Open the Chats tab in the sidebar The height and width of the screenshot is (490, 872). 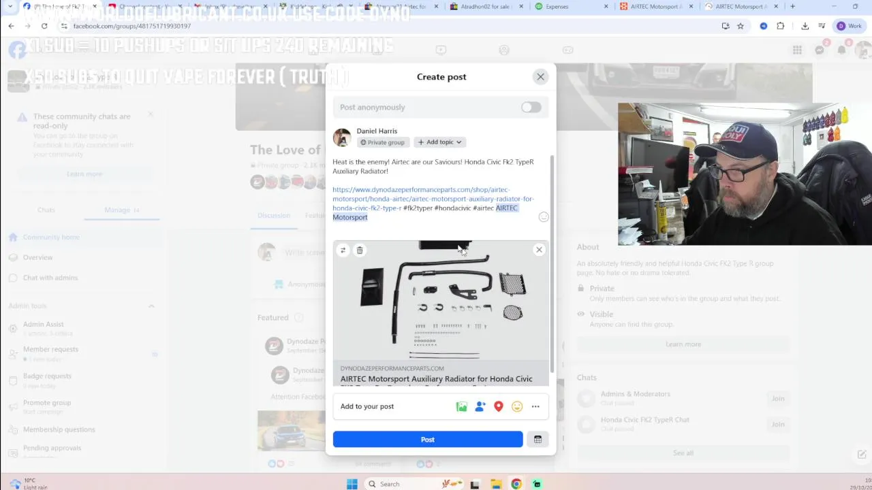coord(46,210)
